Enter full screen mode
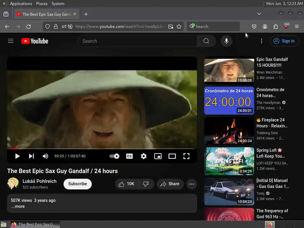This screenshot has width=304, height=228. 186,156
